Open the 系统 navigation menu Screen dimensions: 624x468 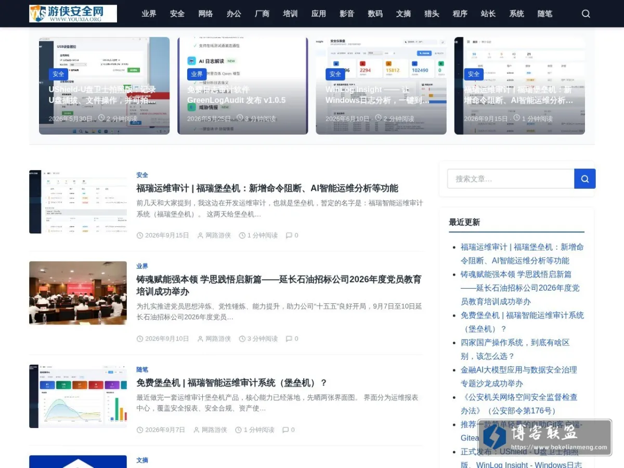516,14
